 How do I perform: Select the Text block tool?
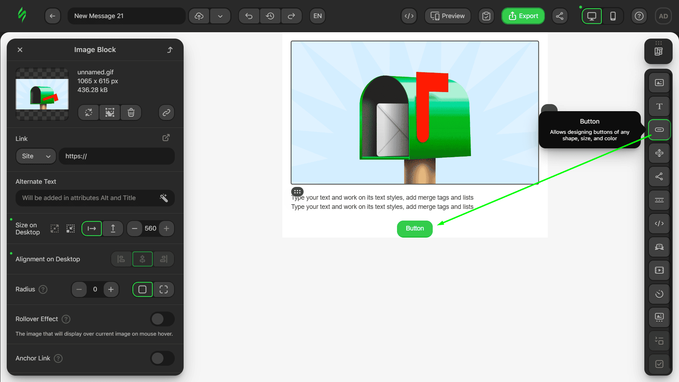click(x=659, y=106)
